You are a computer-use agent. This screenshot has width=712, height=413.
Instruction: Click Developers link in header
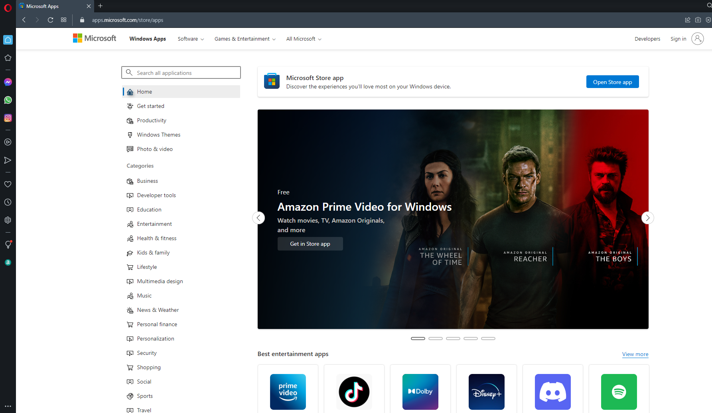(x=647, y=39)
